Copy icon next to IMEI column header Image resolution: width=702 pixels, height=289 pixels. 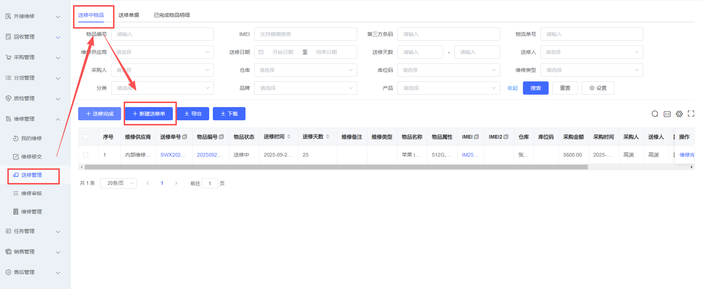[x=476, y=137]
